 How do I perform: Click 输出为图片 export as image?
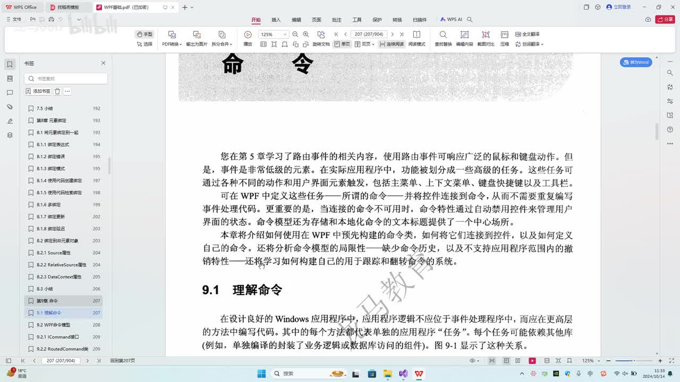tap(197, 39)
